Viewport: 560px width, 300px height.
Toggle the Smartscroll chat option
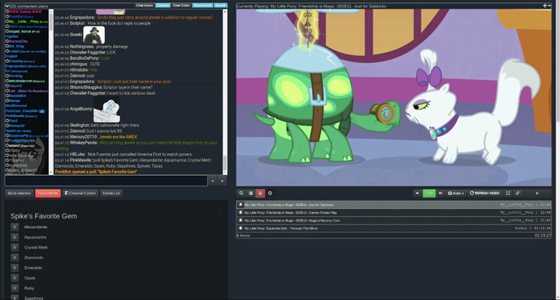pos(202,5)
